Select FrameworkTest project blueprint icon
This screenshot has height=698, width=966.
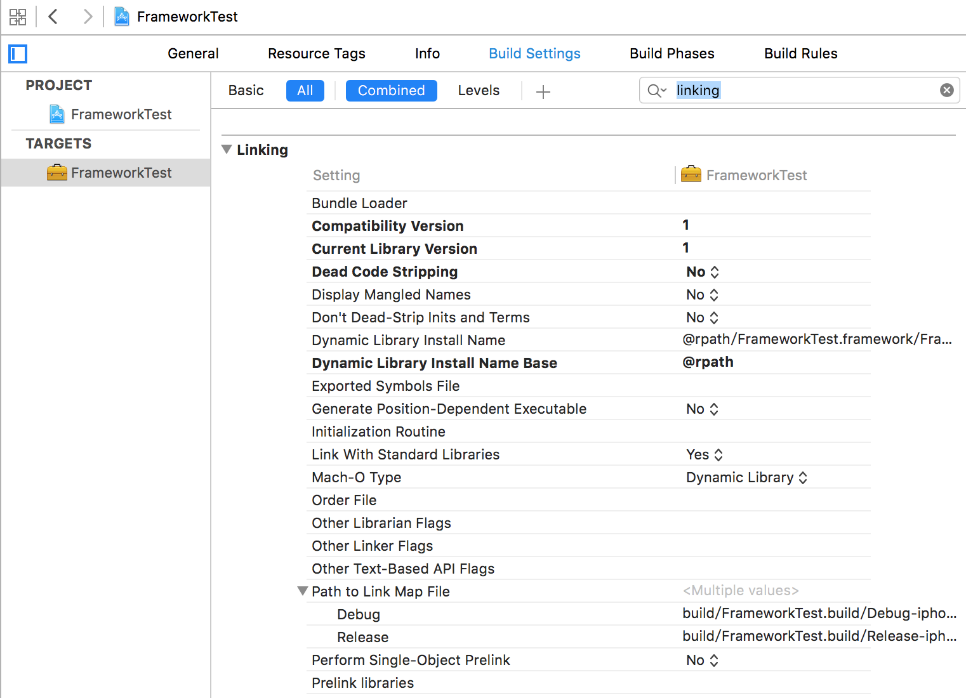pos(57,114)
